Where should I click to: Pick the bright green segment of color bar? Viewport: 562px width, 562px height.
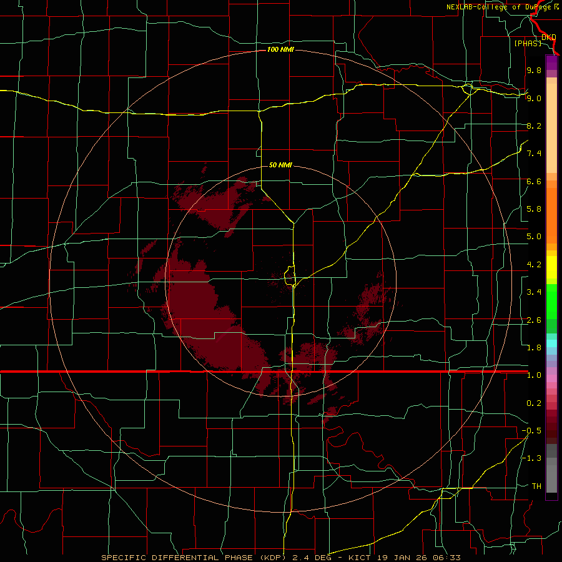coord(551,301)
